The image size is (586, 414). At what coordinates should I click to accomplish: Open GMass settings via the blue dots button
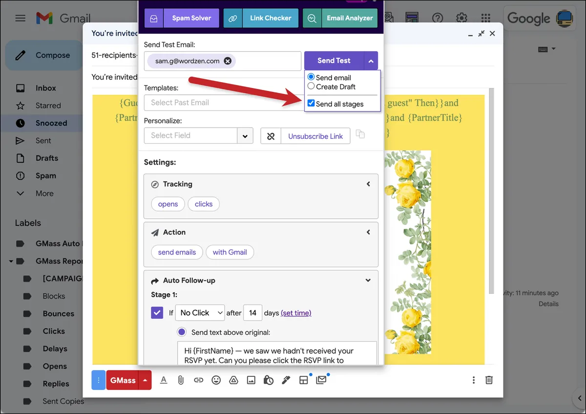click(98, 380)
